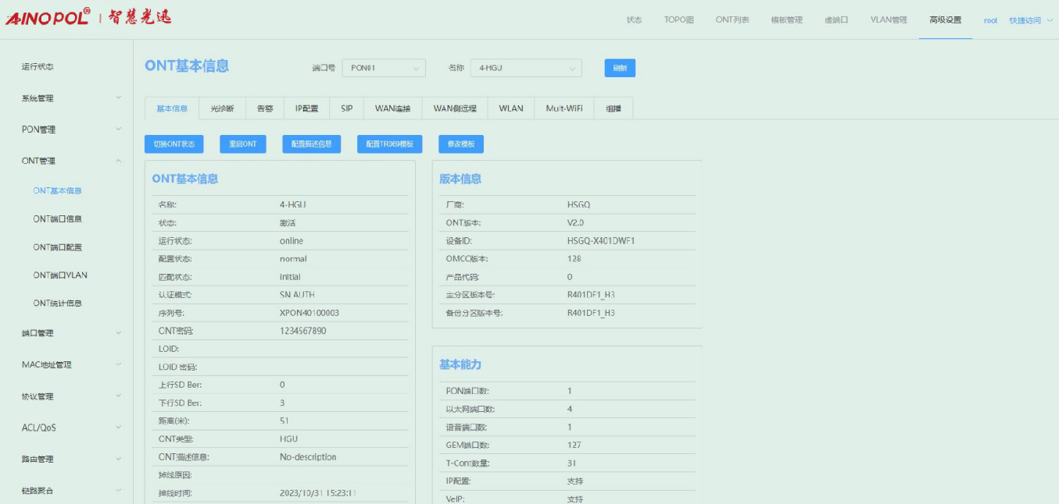
Task: Click the blue 刷新 refresh button
Action: click(x=619, y=68)
